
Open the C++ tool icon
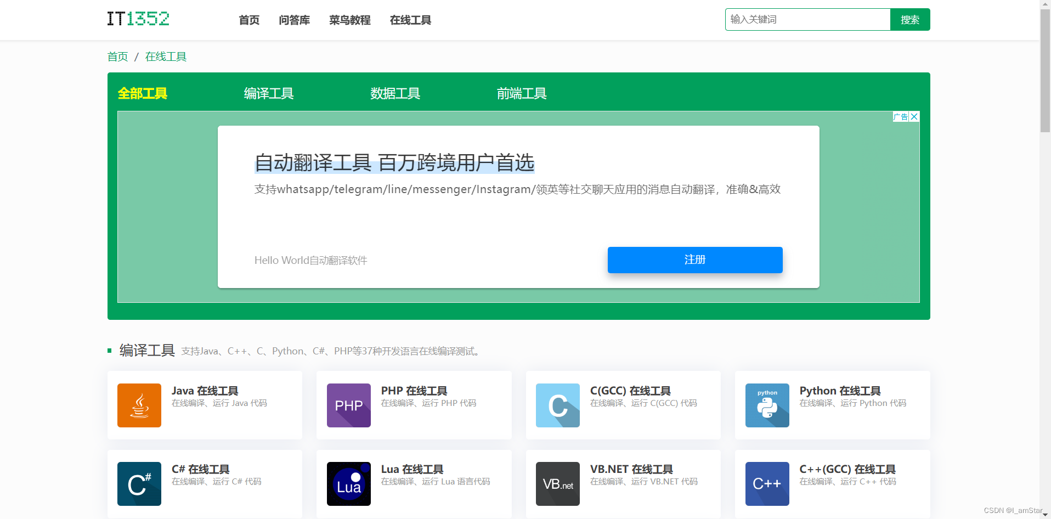click(x=767, y=484)
